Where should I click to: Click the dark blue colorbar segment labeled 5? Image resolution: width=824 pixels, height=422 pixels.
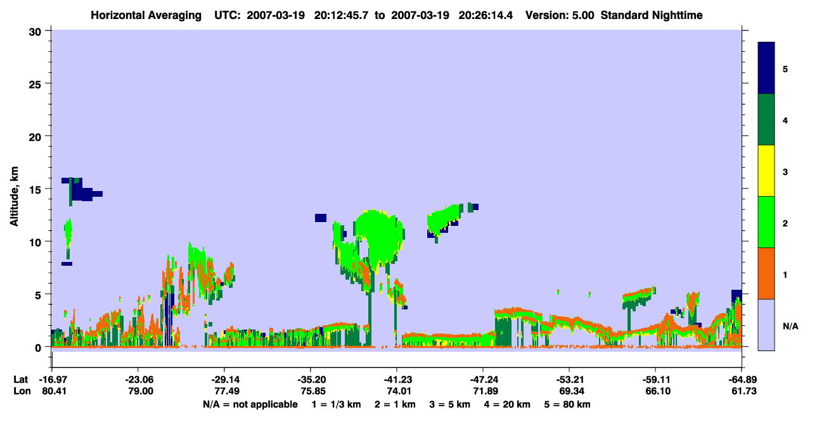pos(766,68)
